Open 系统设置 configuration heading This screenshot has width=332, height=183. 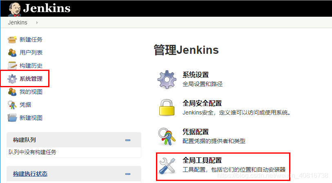click(196, 75)
